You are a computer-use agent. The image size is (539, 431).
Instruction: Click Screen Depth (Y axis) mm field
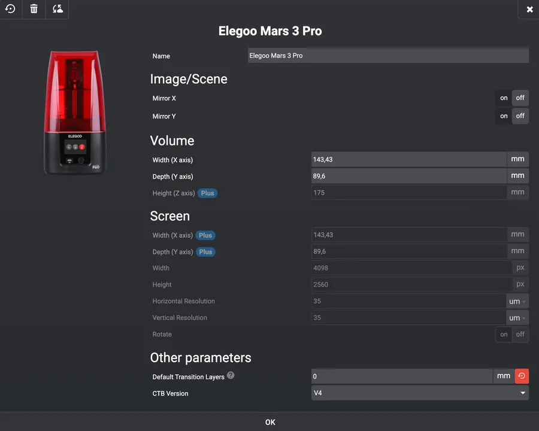408,251
